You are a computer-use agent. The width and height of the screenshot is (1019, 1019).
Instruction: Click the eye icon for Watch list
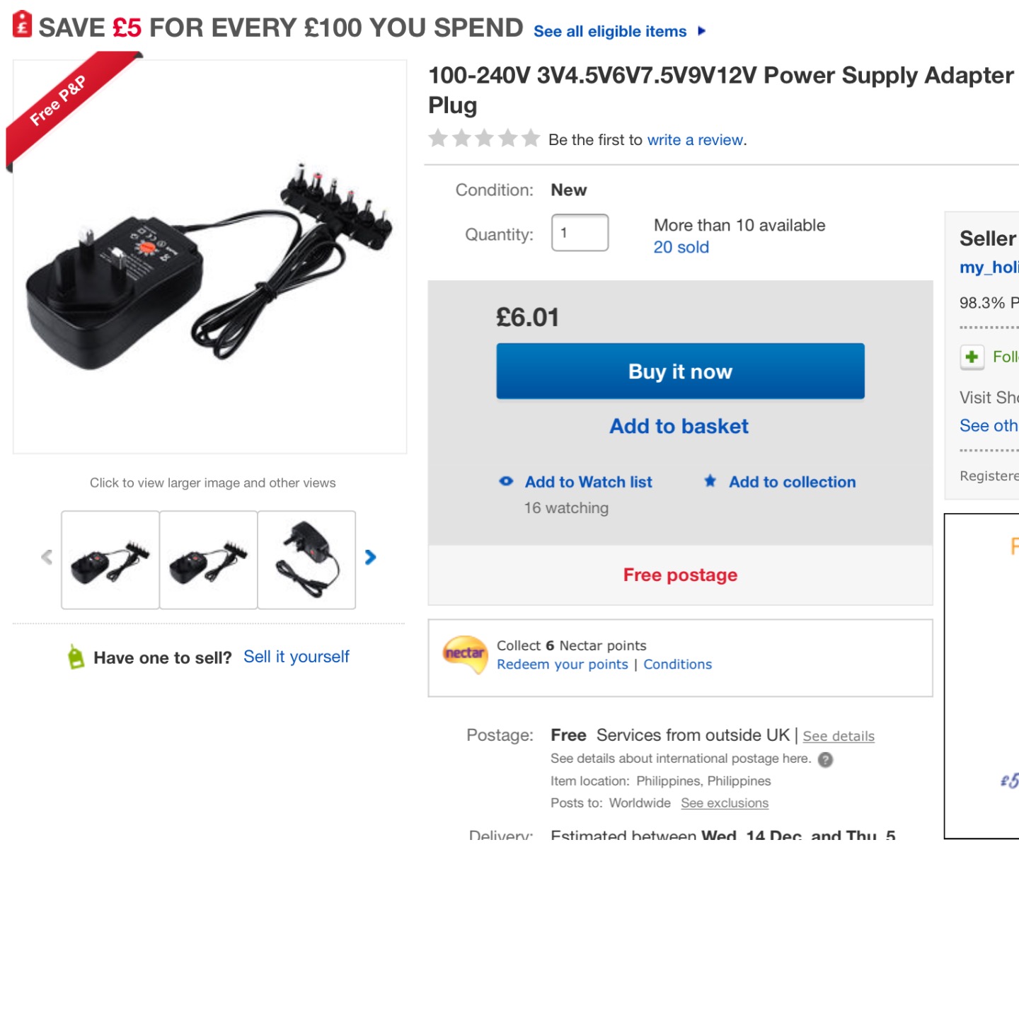tap(506, 481)
